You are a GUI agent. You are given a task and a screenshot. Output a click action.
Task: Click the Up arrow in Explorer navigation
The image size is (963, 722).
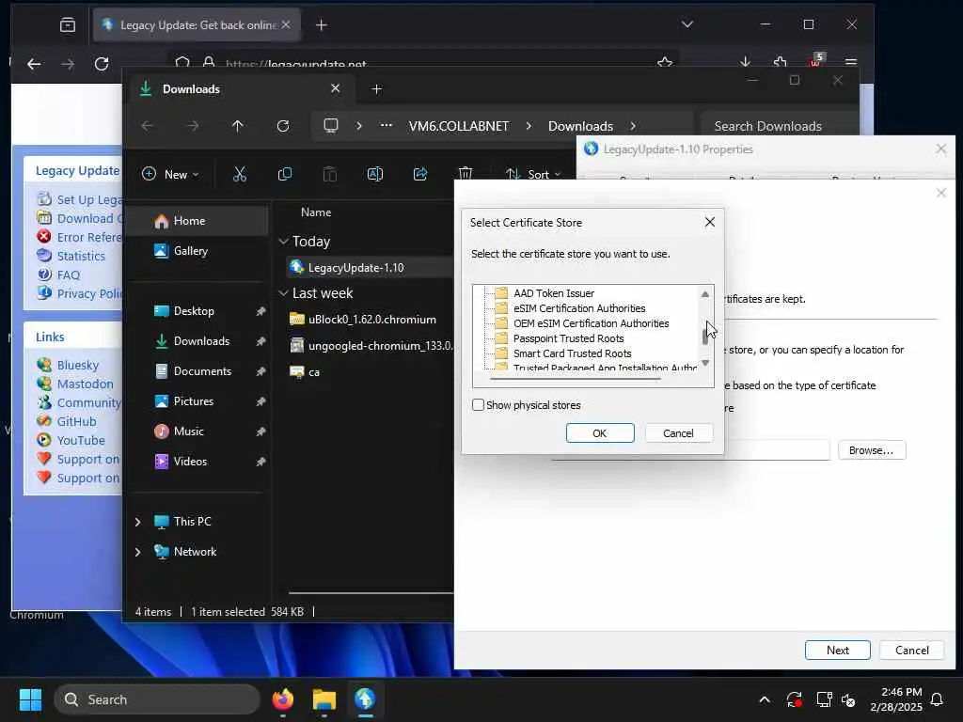tap(238, 126)
